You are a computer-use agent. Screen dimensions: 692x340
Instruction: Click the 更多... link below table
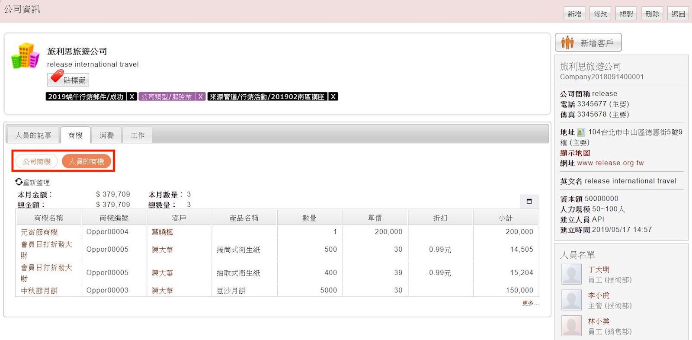[530, 303]
